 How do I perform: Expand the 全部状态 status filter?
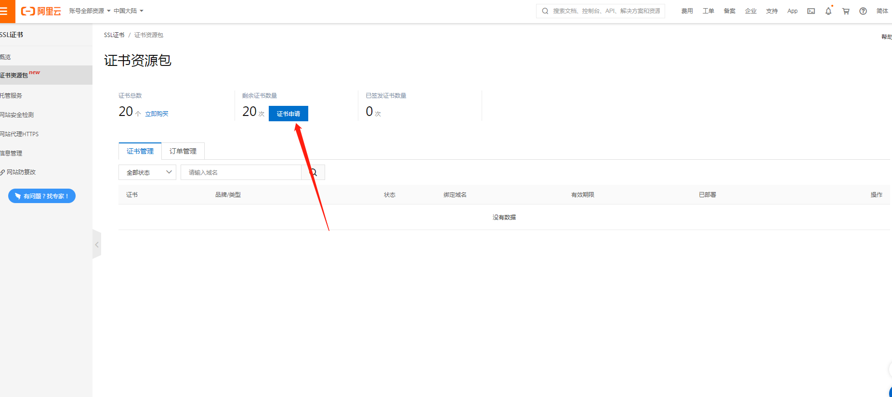[x=147, y=172]
